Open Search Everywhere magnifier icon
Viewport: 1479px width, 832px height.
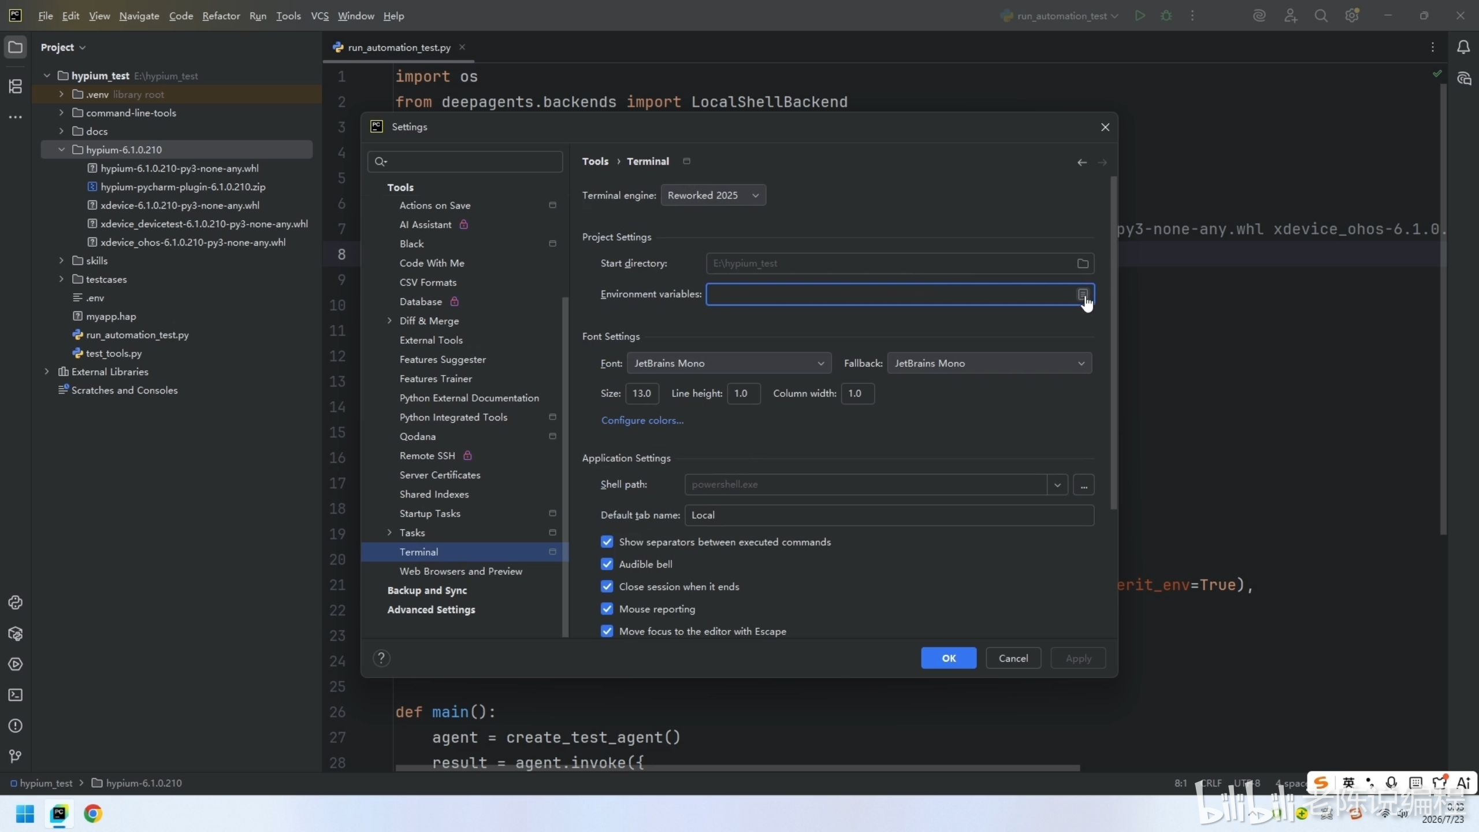[x=1321, y=16]
